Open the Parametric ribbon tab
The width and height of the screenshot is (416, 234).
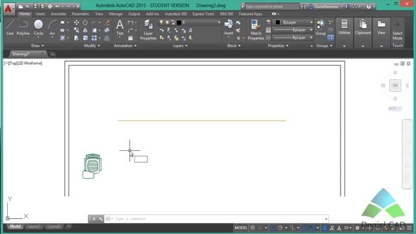[81, 14]
